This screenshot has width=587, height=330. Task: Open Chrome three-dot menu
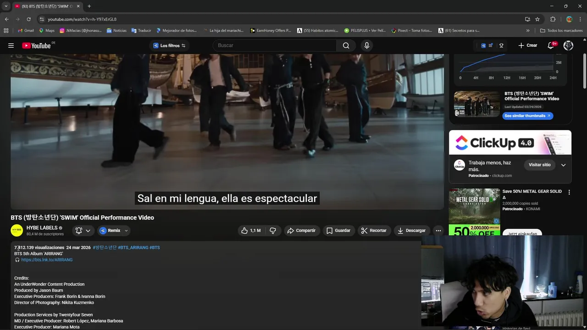coord(581,19)
